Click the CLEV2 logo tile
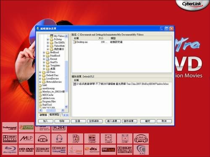The height and width of the screenshot is (157, 210). tap(92, 139)
